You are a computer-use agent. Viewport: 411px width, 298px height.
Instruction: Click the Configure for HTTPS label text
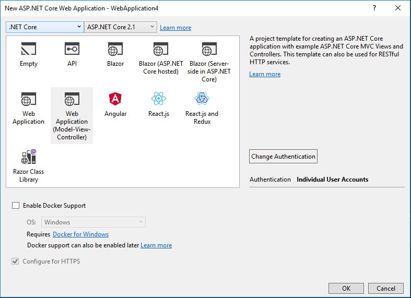tap(51, 261)
